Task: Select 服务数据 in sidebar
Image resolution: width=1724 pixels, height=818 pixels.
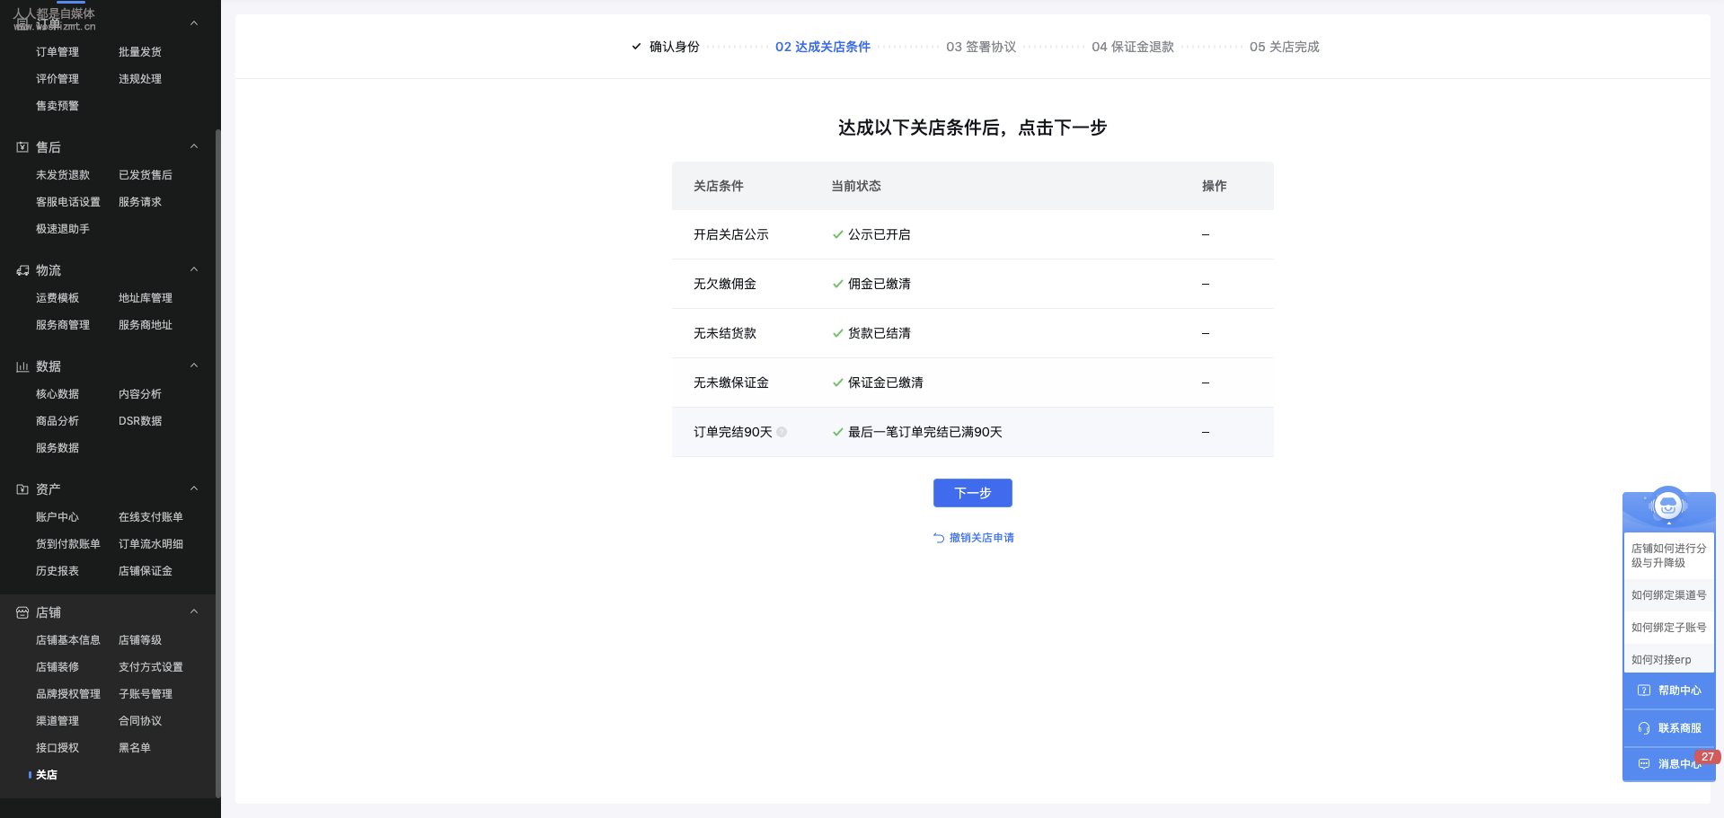Action: click(57, 448)
